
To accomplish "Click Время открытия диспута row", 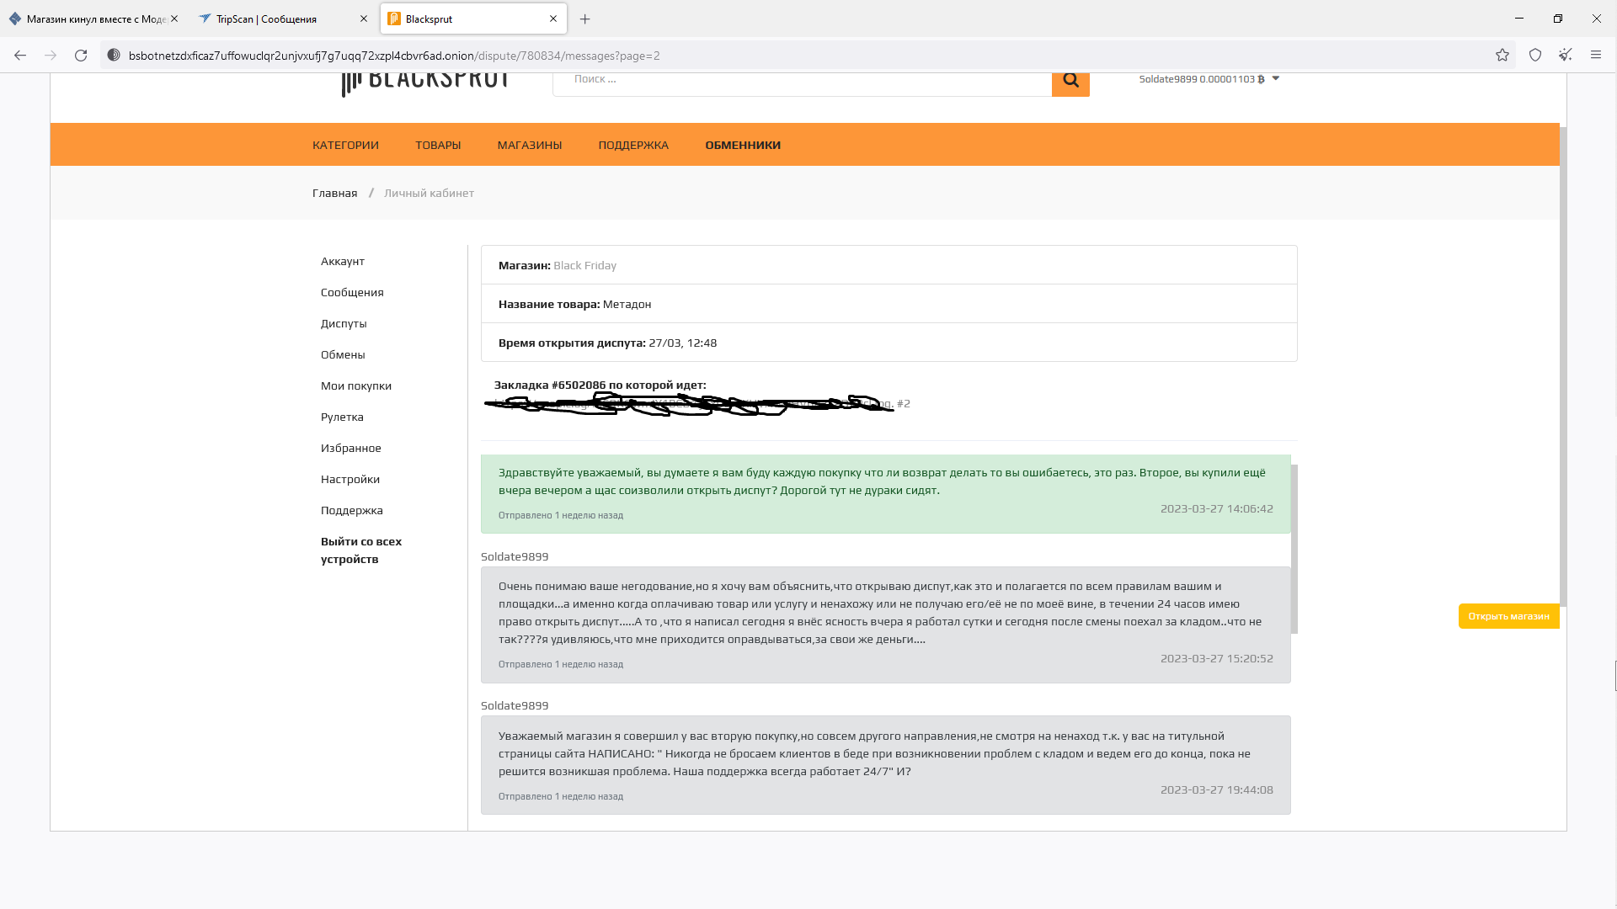I will (889, 343).
